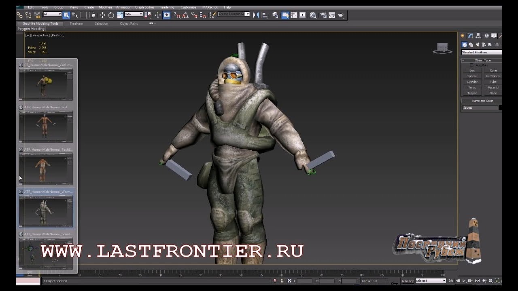The width and height of the screenshot is (518, 291).
Task: Click the Select by Name icon
Action: (75, 15)
